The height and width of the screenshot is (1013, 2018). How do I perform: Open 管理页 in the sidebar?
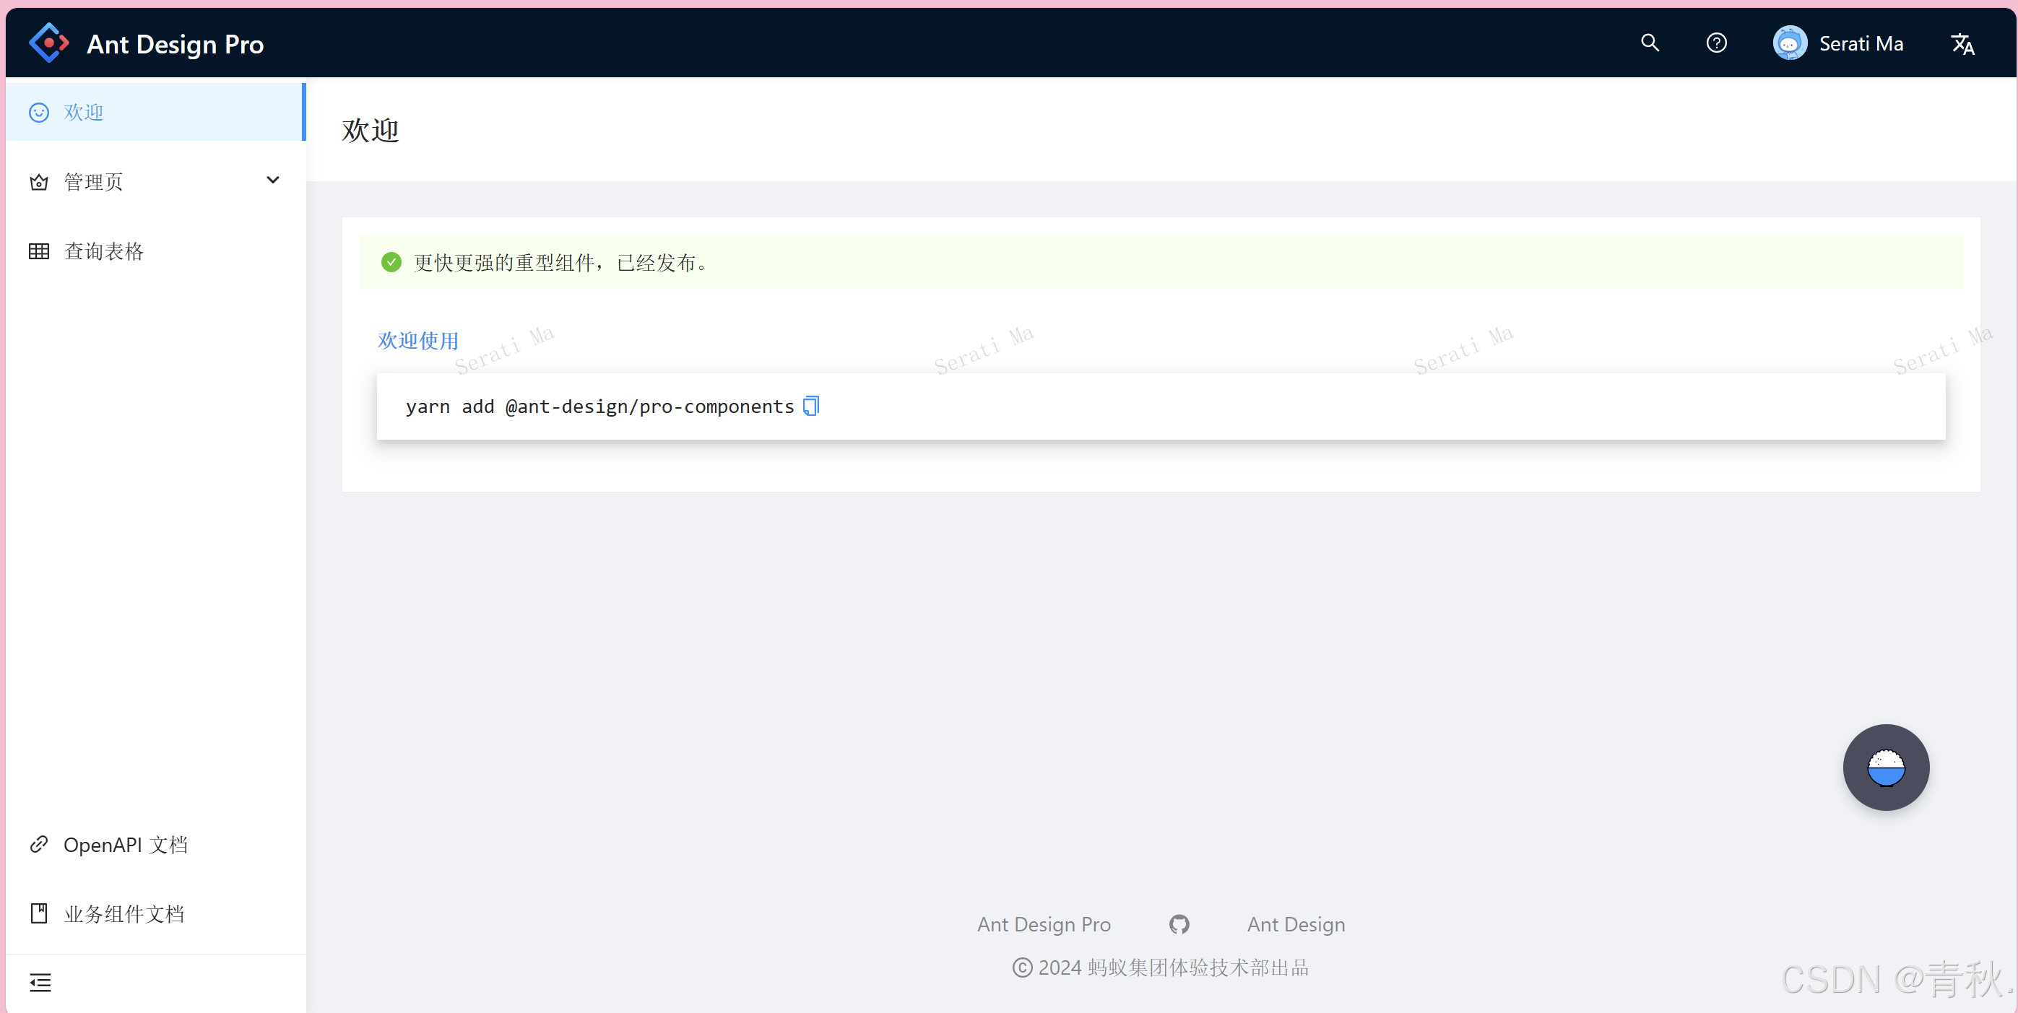point(93,182)
